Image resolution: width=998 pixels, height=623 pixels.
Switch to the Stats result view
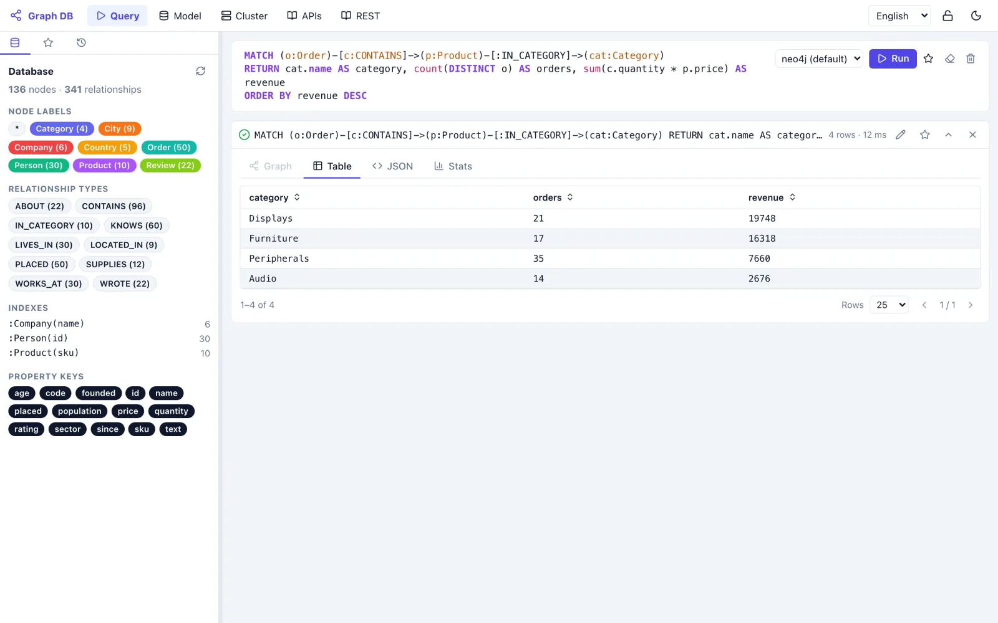coord(453,166)
